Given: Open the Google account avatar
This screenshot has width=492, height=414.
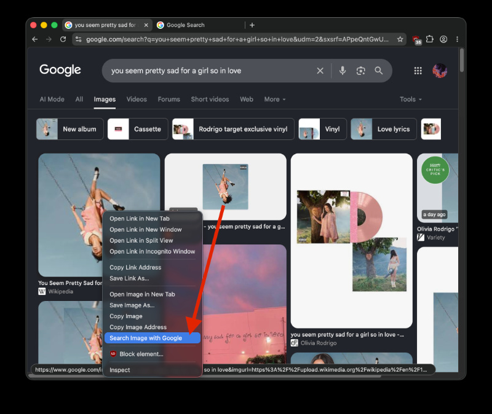Looking at the screenshot, I should coord(440,71).
